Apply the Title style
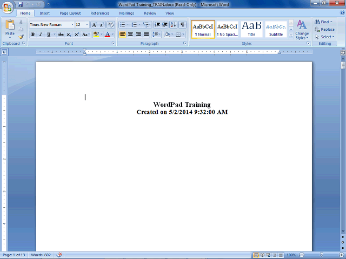 (251, 29)
